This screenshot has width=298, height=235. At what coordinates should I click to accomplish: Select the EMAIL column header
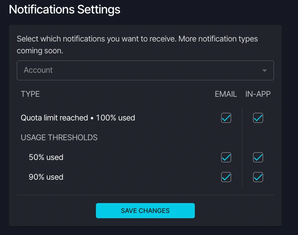tap(226, 94)
